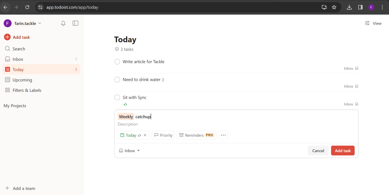Click the red Add task submit button
The height and width of the screenshot is (195, 389).
(x=343, y=151)
